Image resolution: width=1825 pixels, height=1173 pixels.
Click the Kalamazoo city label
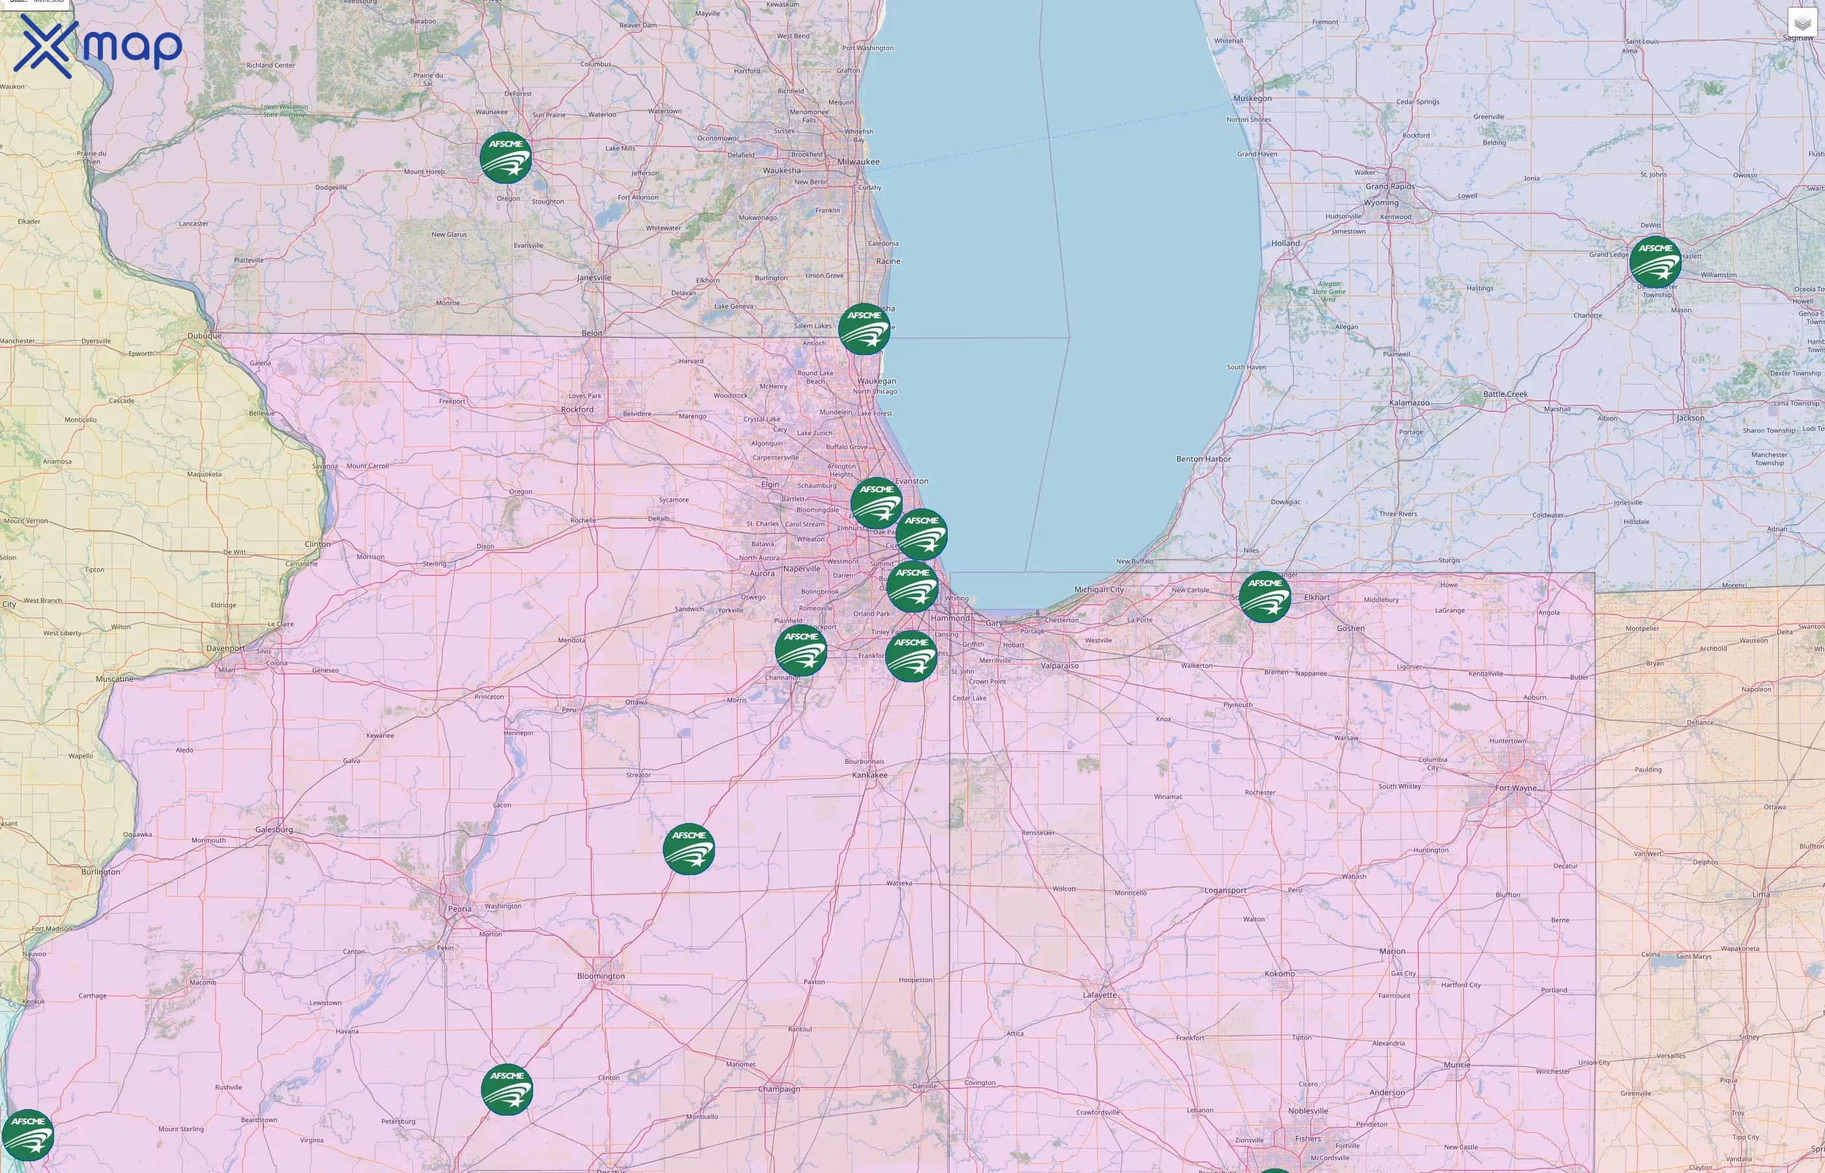1409,403
